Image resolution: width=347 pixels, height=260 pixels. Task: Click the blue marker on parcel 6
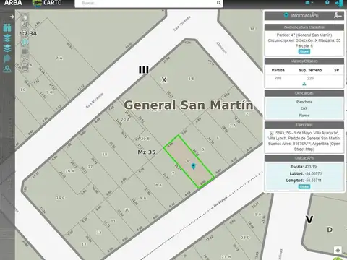193,166
